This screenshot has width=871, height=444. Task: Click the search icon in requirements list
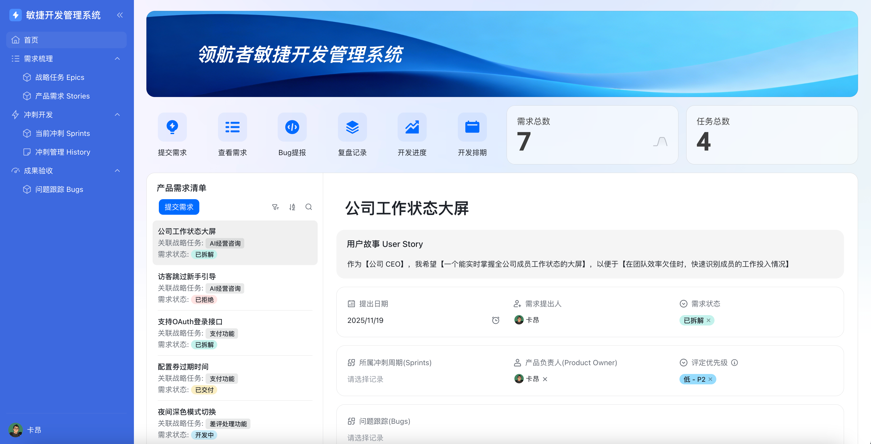308,207
